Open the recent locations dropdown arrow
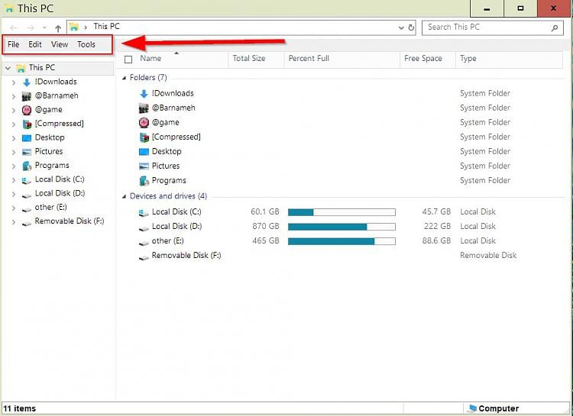 click(44, 27)
